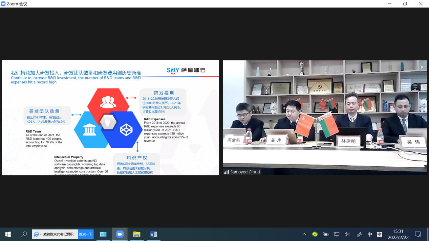Close the Zoom meeting window
The image size is (429, 241).
(421, 4)
